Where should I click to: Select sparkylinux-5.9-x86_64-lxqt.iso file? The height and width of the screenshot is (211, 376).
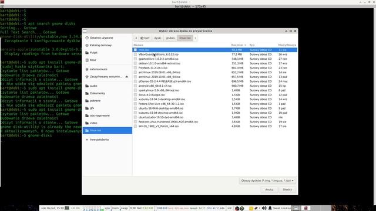pyautogui.click(x=215, y=90)
